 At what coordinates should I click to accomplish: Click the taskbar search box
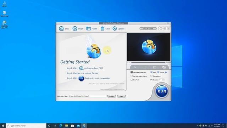tap(26, 126)
